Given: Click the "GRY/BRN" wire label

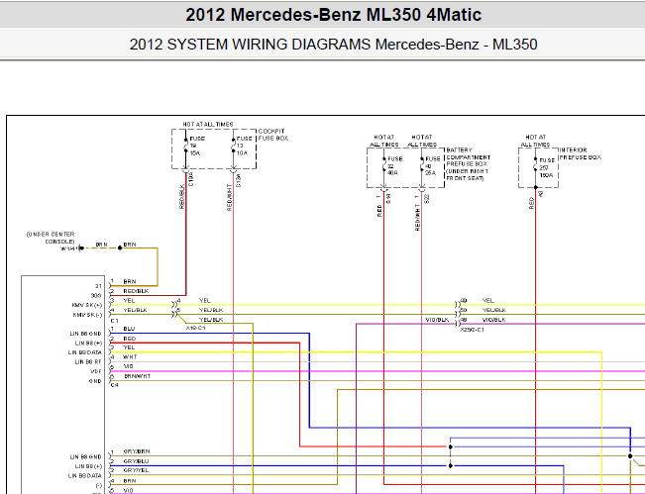Looking at the screenshot, I should (137, 451).
